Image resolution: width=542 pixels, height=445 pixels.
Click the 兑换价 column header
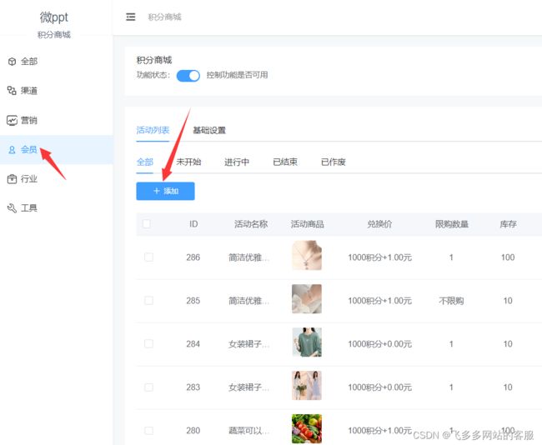click(x=379, y=224)
